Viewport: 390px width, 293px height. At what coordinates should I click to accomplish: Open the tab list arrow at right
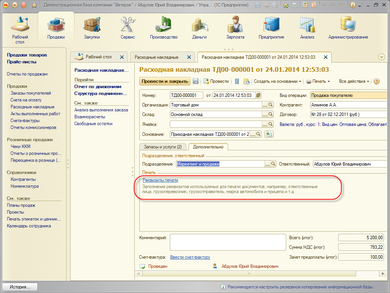point(382,57)
